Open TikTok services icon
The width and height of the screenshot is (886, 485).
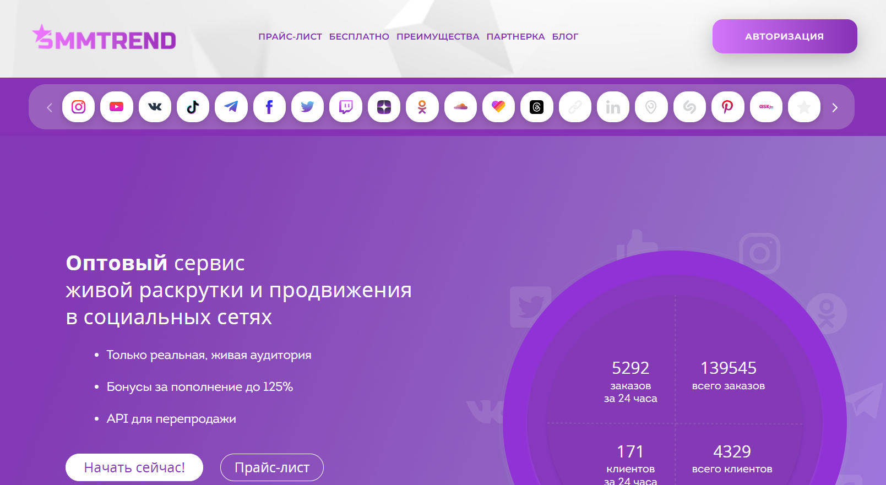pyautogui.click(x=193, y=107)
